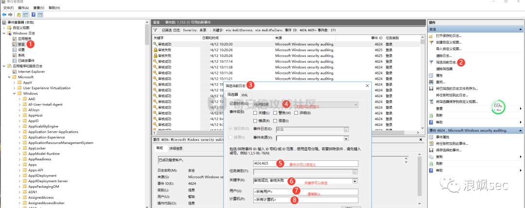Toggle the 警告(W) checkbox
The image size is (525, 208).
(275, 113)
